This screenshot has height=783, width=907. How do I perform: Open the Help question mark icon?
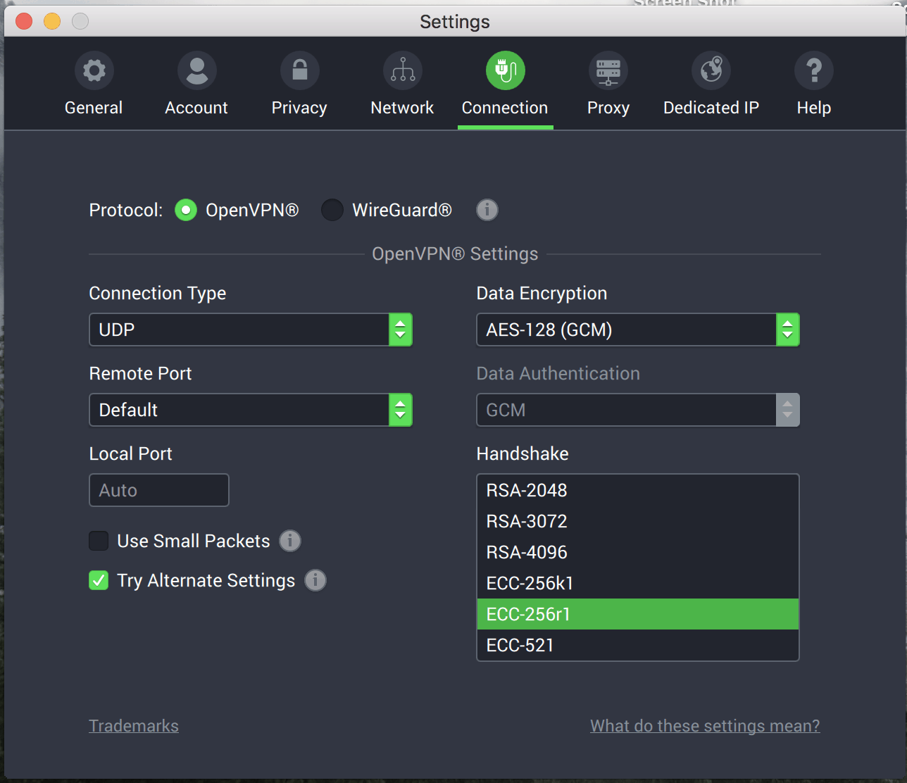pos(813,70)
